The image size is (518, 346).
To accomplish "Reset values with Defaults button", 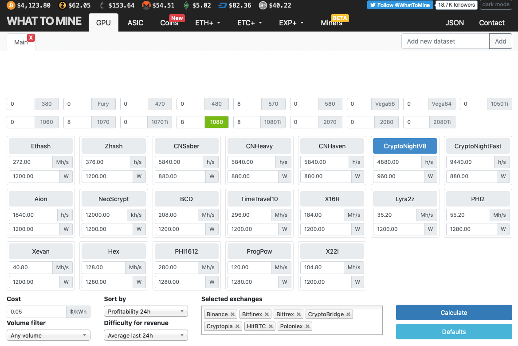I will tap(454, 332).
